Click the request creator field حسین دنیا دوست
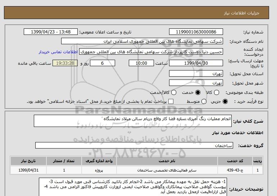The image size is (277, 196). pyautogui.click(x=151, y=52)
